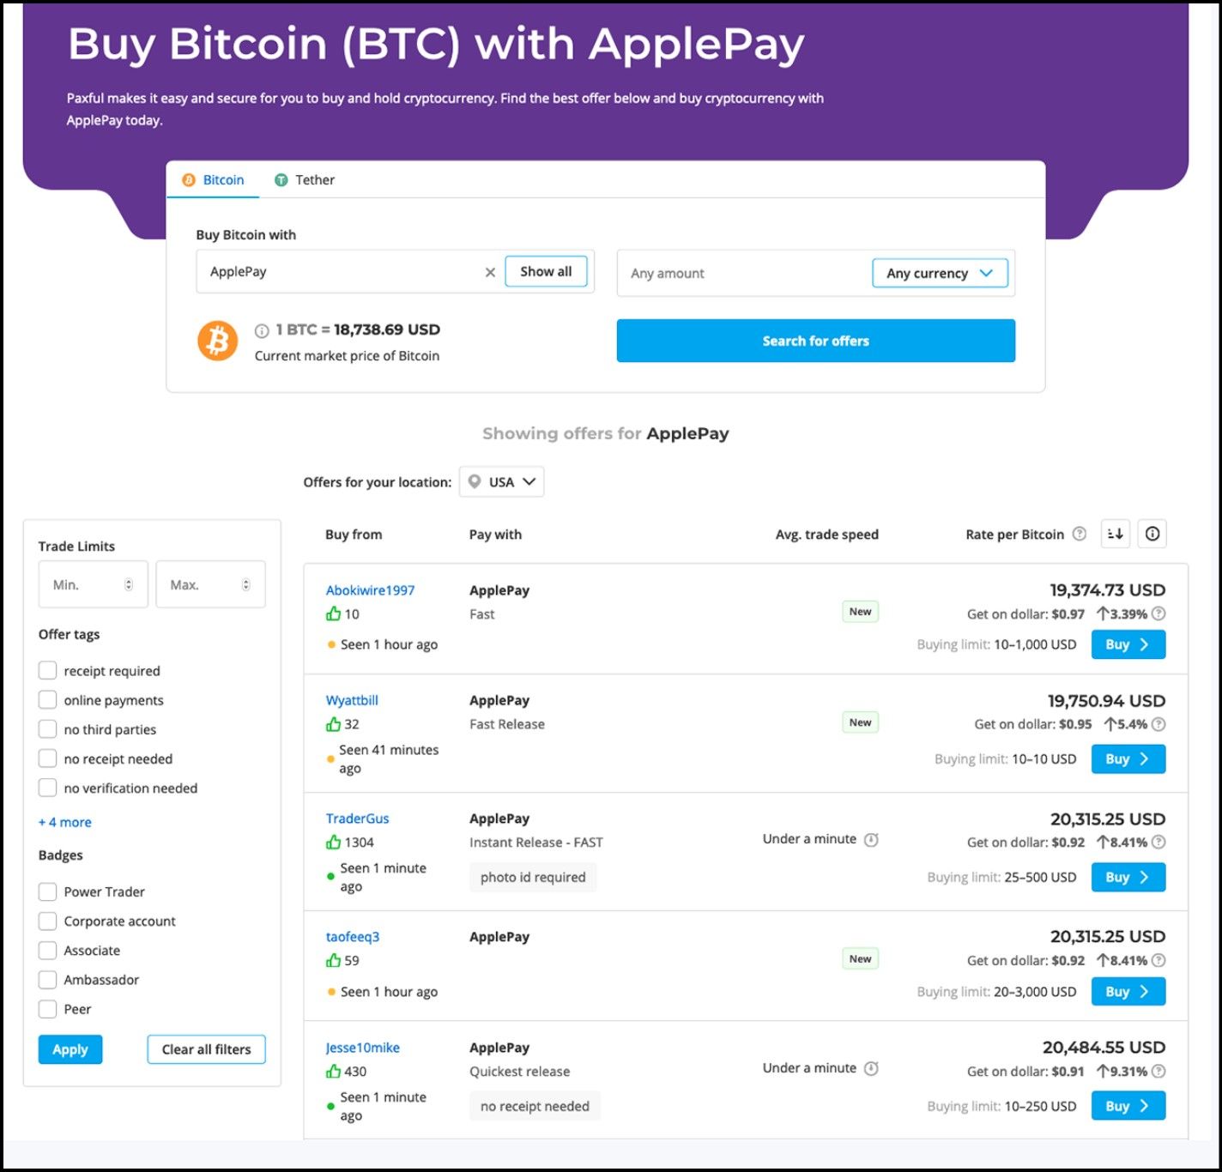Image resolution: width=1222 pixels, height=1172 pixels.
Task: Clear the ApplePay payment method with X
Action: click(490, 272)
